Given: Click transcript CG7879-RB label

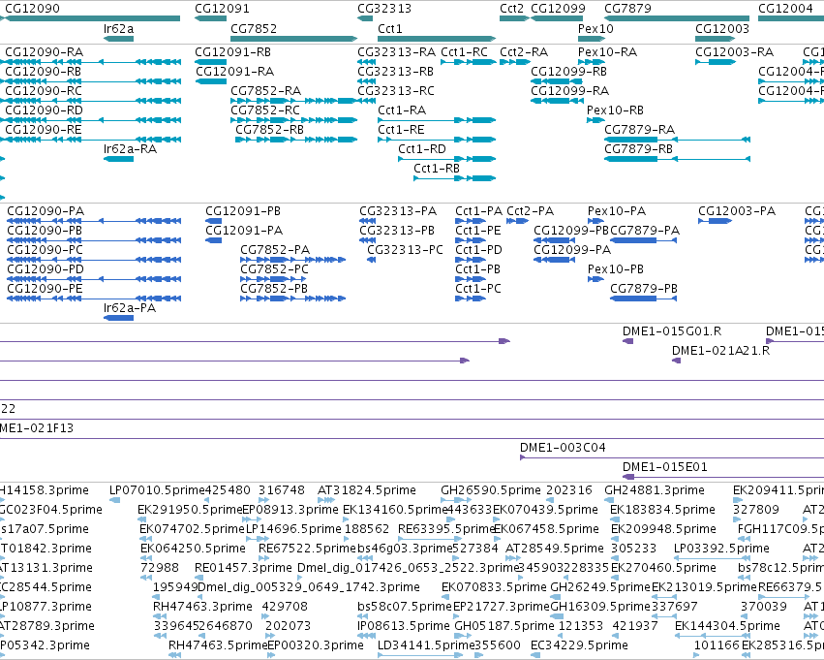Looking at the screenshot, I should (x=639, y=149).
